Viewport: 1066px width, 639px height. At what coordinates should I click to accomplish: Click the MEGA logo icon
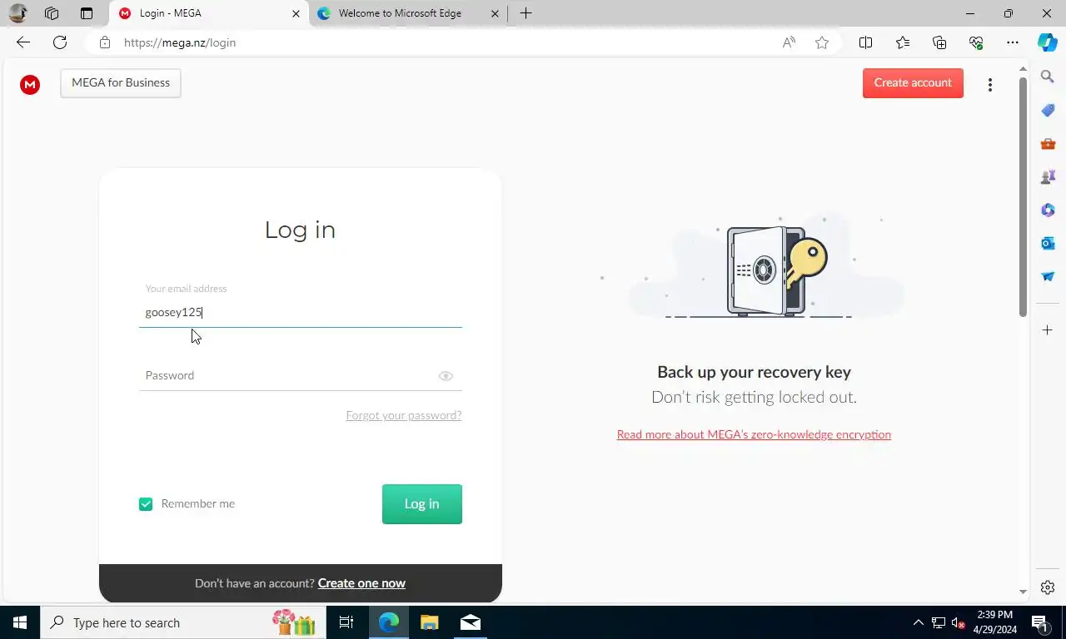pos(30,84)
